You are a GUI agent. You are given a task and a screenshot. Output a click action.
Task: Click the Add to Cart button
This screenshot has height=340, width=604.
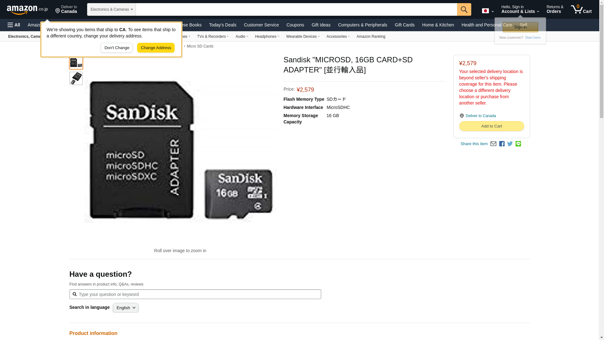click(x=491, y=126)
